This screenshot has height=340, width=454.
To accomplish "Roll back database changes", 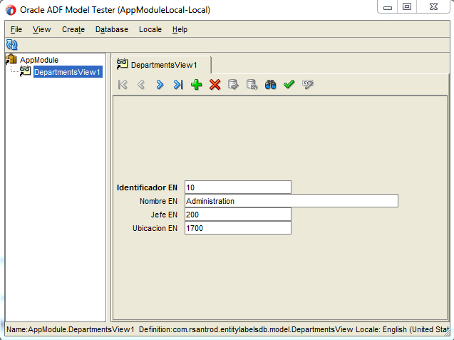I will click(252, 85).
